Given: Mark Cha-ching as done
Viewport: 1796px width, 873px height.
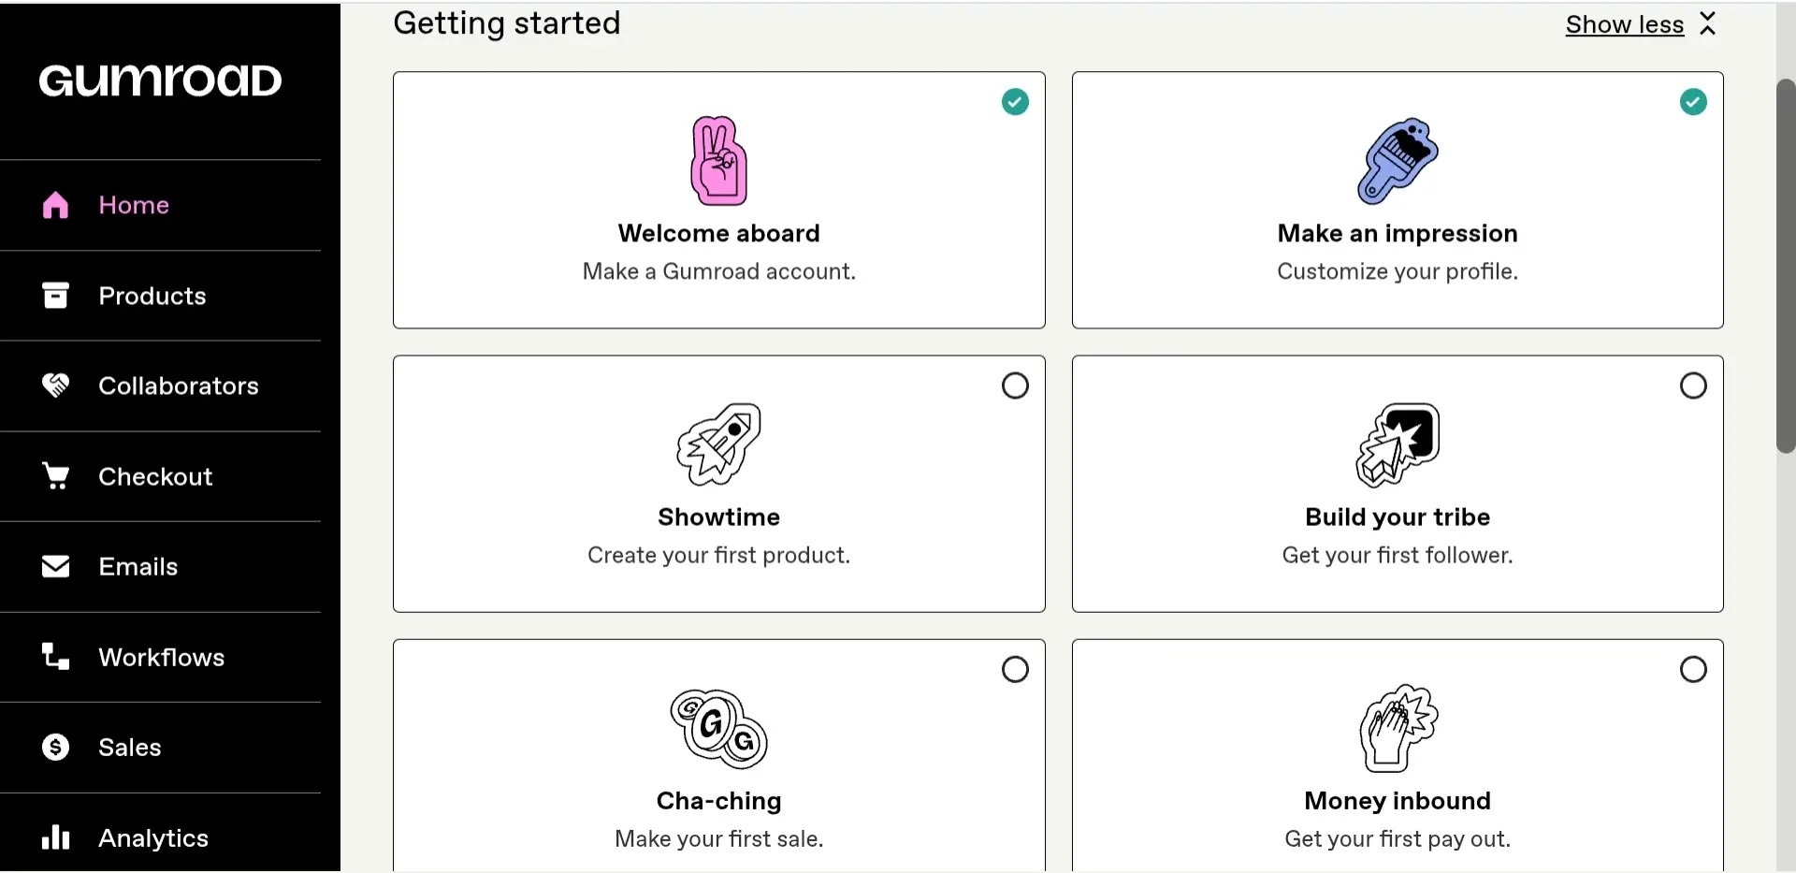Looking at the screenshot, I should pos(1015,669).
